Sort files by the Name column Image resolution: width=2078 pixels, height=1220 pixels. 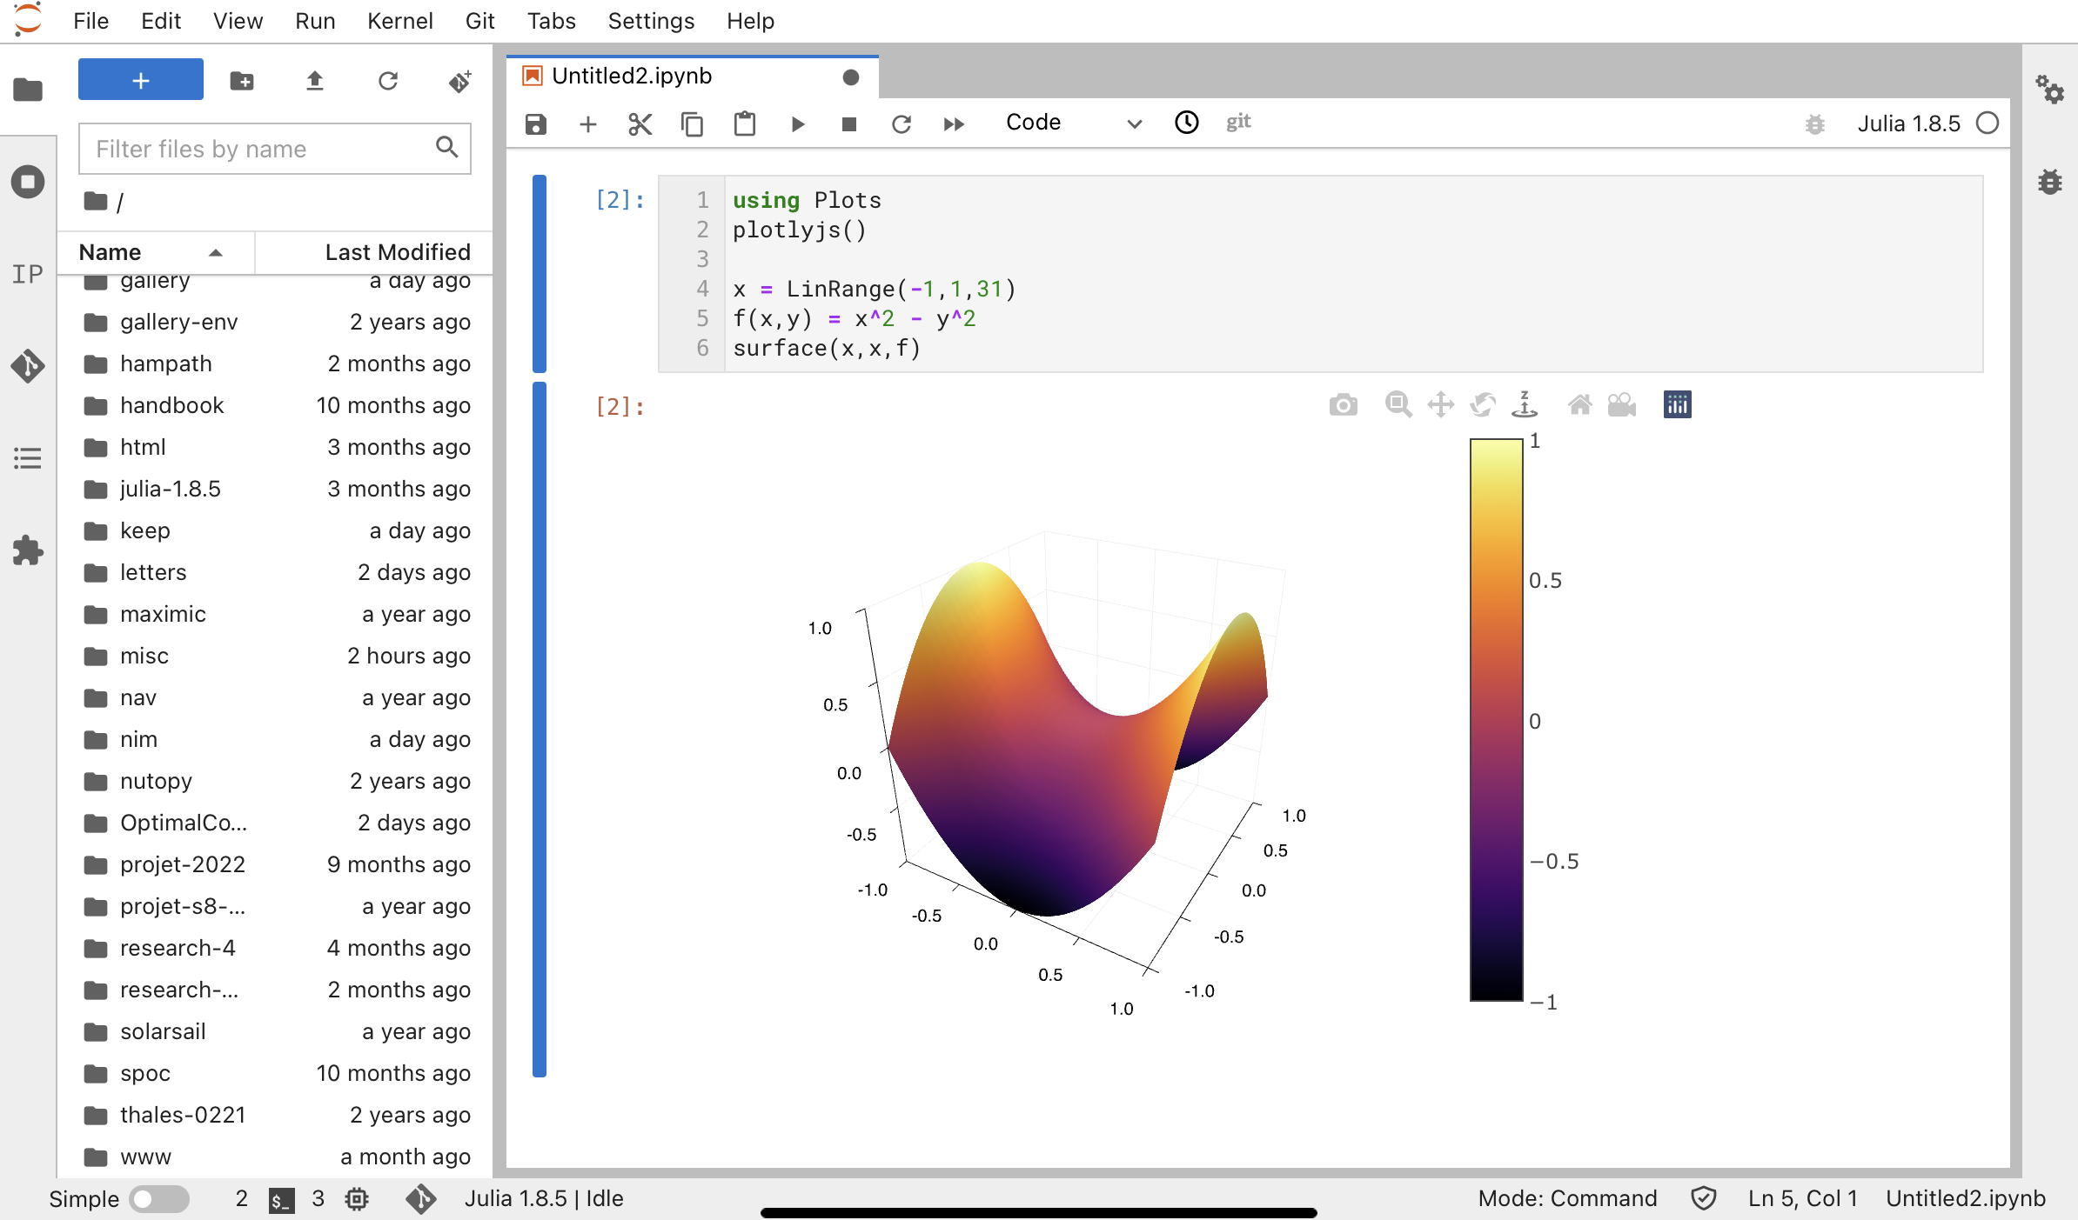[111, 252]
